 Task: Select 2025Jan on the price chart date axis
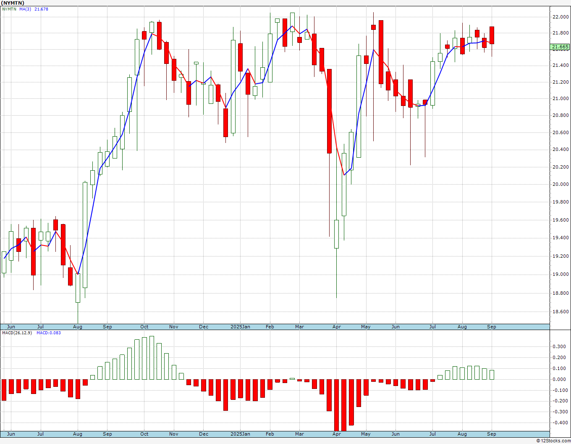tap(241, 327)
